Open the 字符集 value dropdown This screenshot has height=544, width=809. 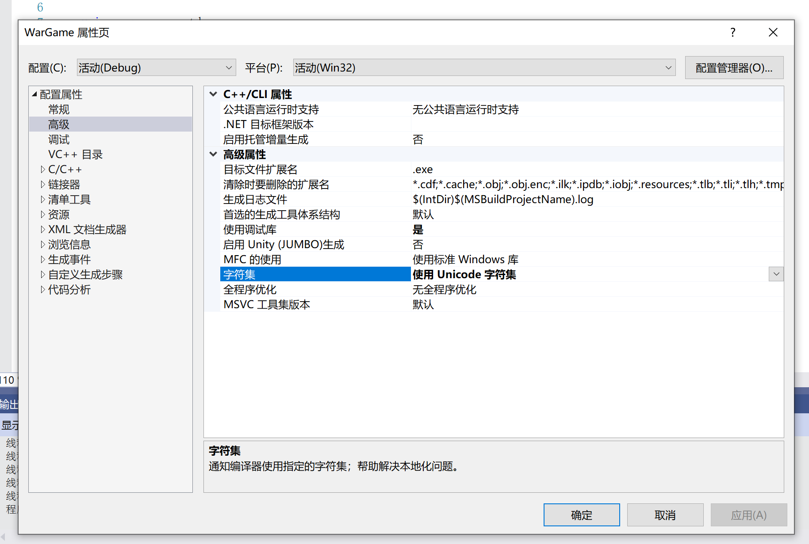(x=776, y=274)
